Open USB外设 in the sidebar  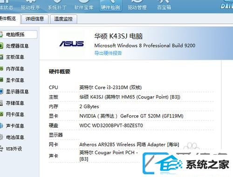tap(14, 149)
